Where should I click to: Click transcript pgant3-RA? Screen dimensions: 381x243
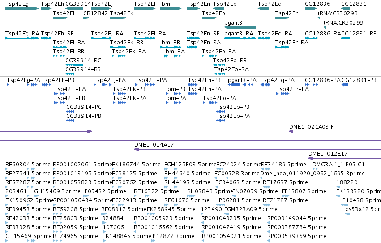point(239,34)
